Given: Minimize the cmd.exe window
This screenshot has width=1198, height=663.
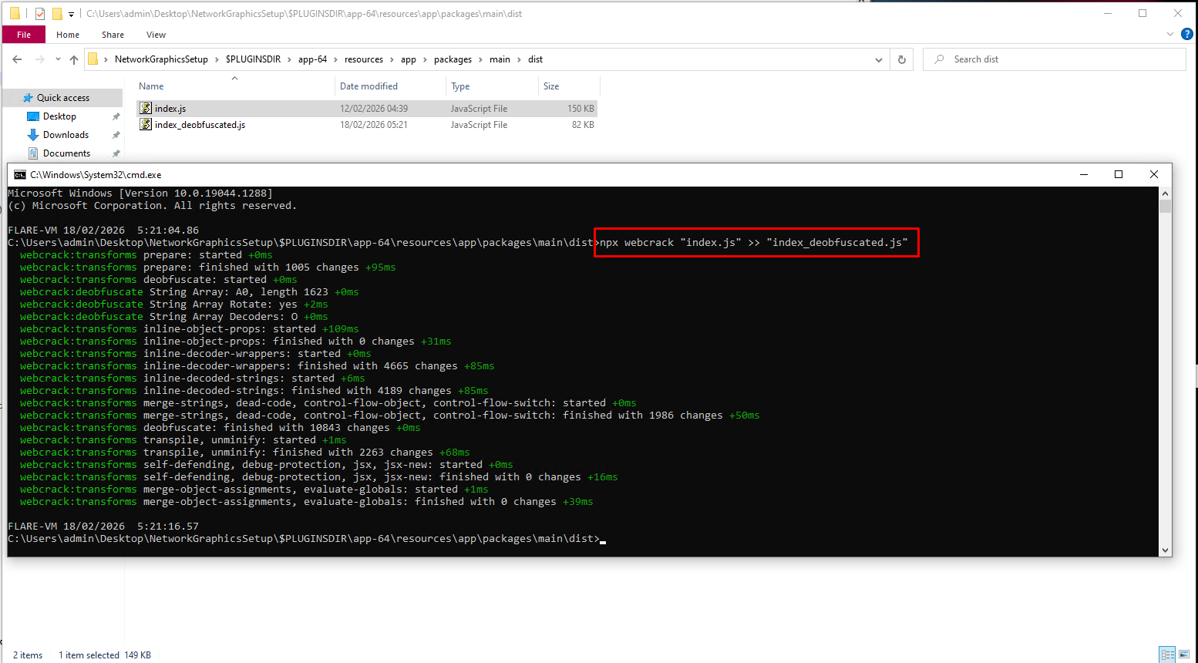Looking at the screenshot, I should point(1084,174).
